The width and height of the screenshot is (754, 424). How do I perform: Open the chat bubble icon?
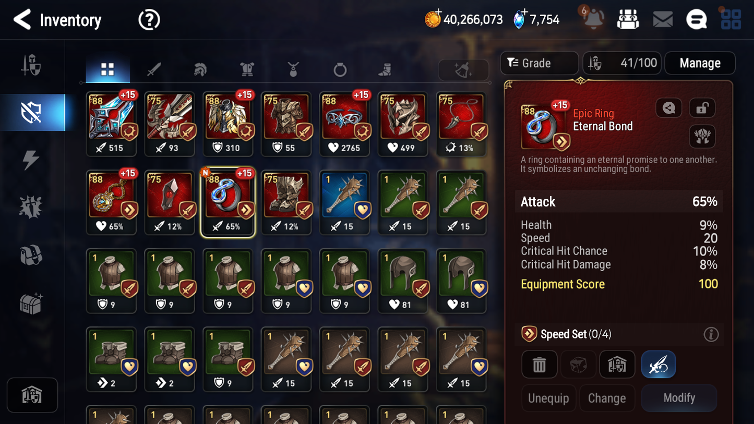(x=697, y=20)
